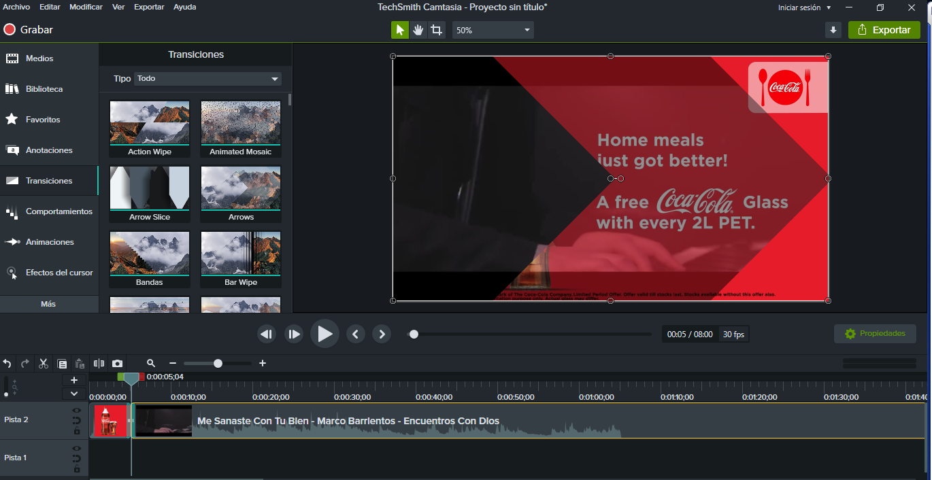This screenshot has height=480, width=932.
Task: Start recording with the Grabar button
Action: 28,30
